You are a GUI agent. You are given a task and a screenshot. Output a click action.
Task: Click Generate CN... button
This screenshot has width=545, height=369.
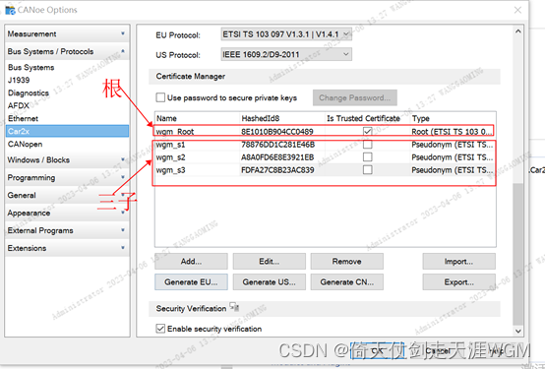[347, 282]
